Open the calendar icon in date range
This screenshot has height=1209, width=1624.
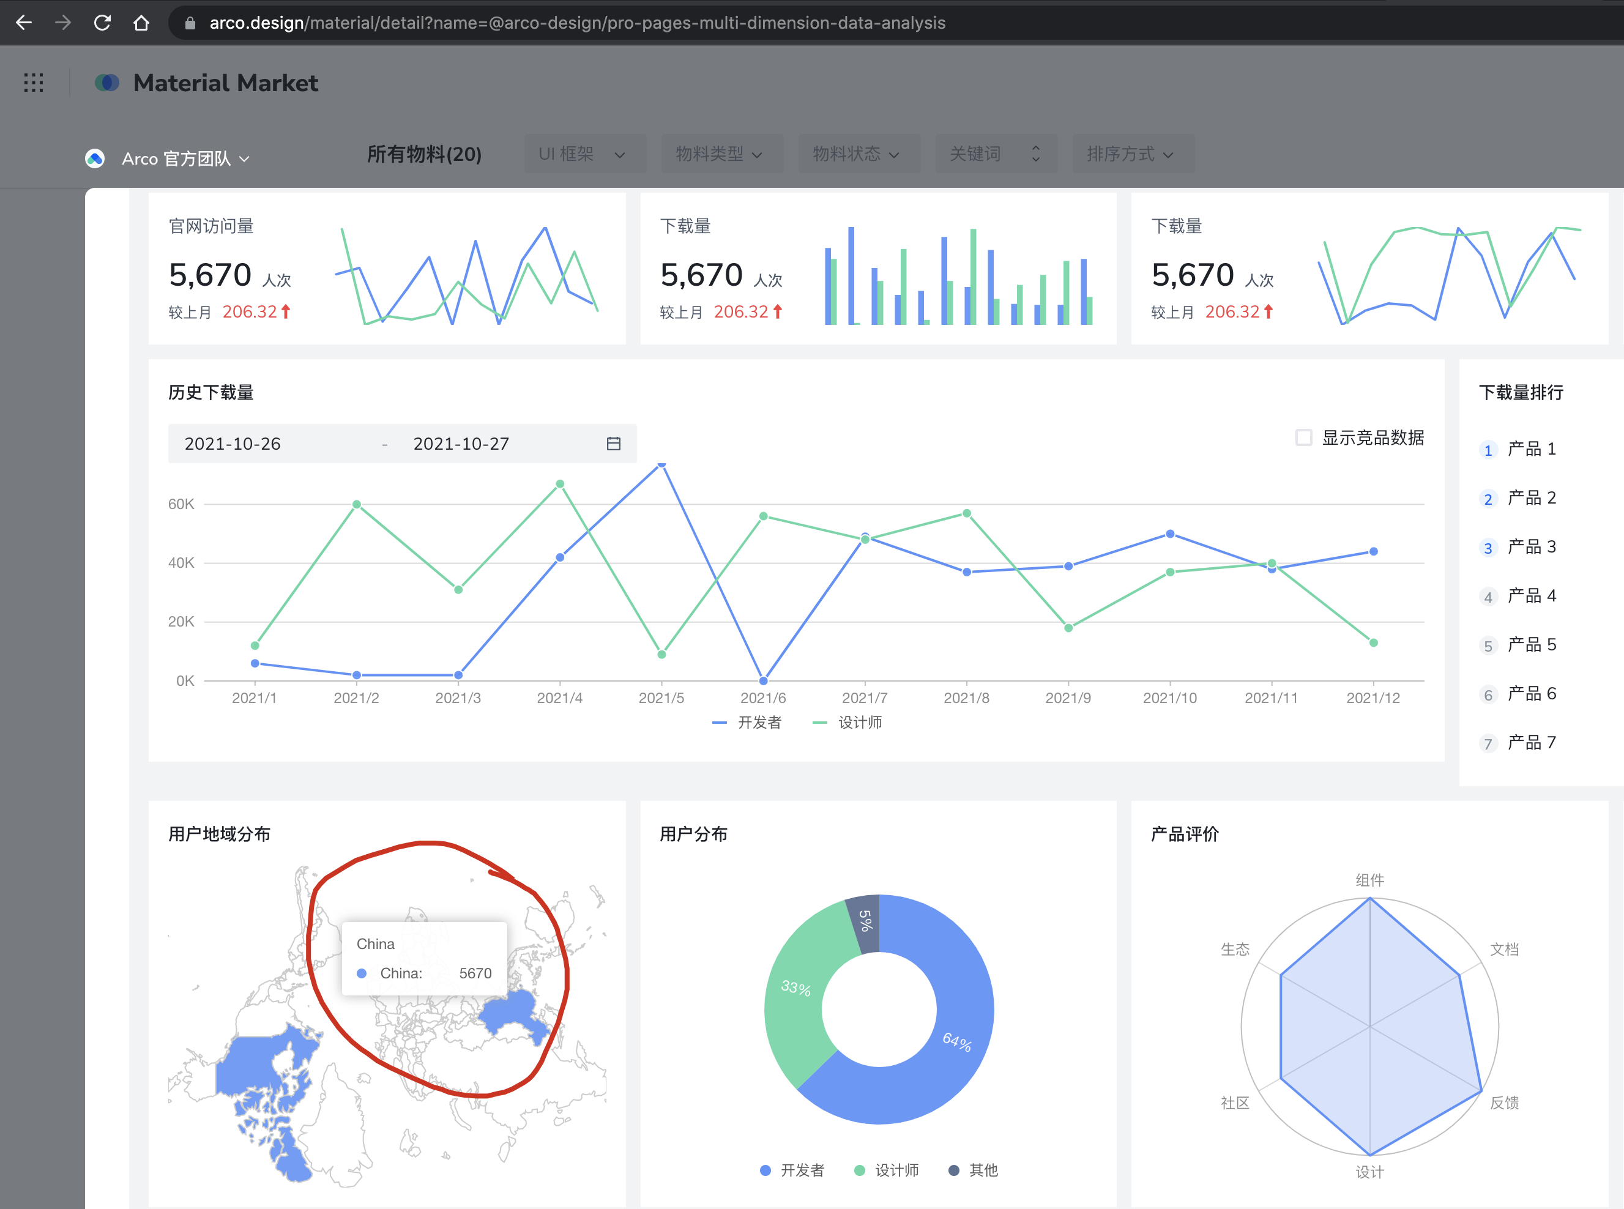613,444
